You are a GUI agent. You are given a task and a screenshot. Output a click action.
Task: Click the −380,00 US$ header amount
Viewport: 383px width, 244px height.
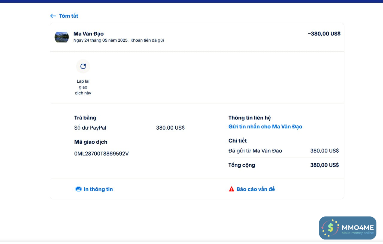pos(324,34)
